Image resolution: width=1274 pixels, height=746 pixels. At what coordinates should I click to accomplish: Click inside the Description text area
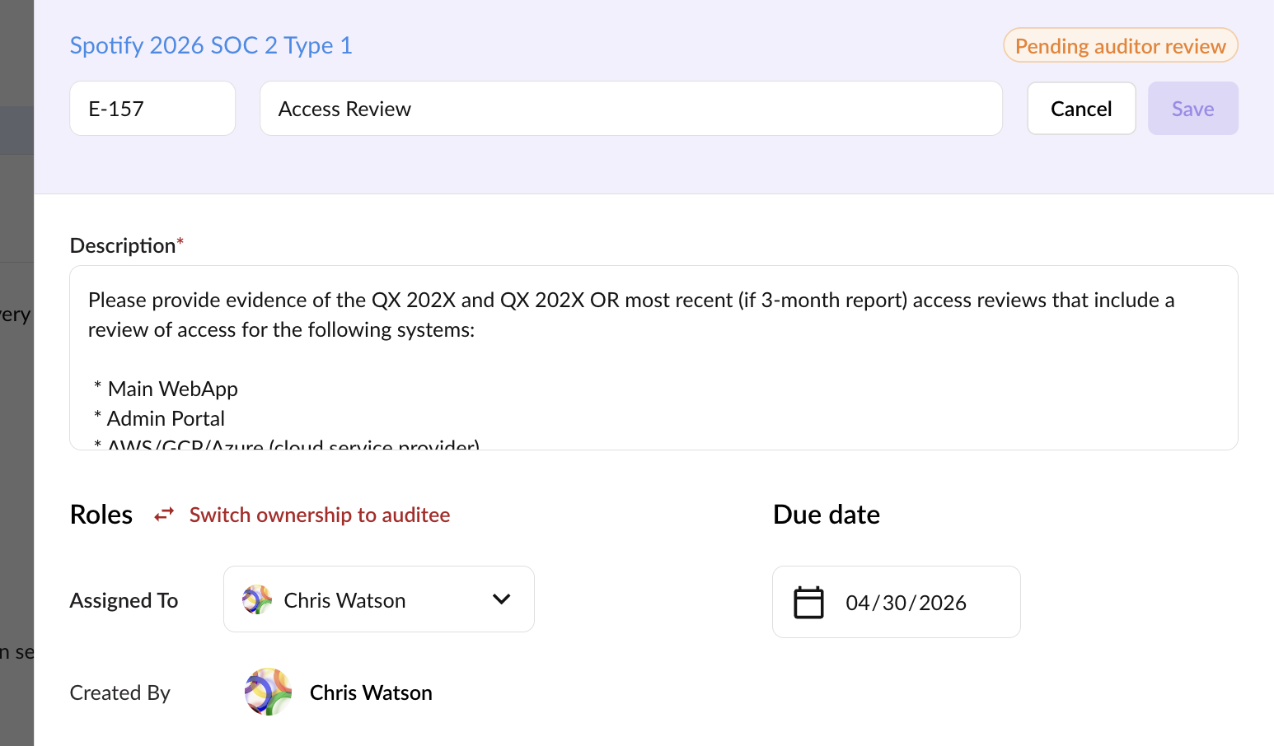pyautogui.click(x=653, y=357)
